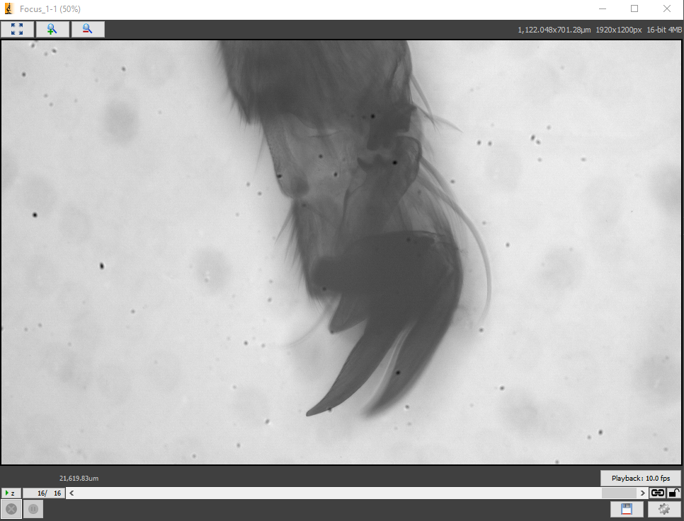Click the Playback: 10.0 fps button
The width and height of the screenshot is (684, 521).
pyautogui.click(x=640, y=478)
